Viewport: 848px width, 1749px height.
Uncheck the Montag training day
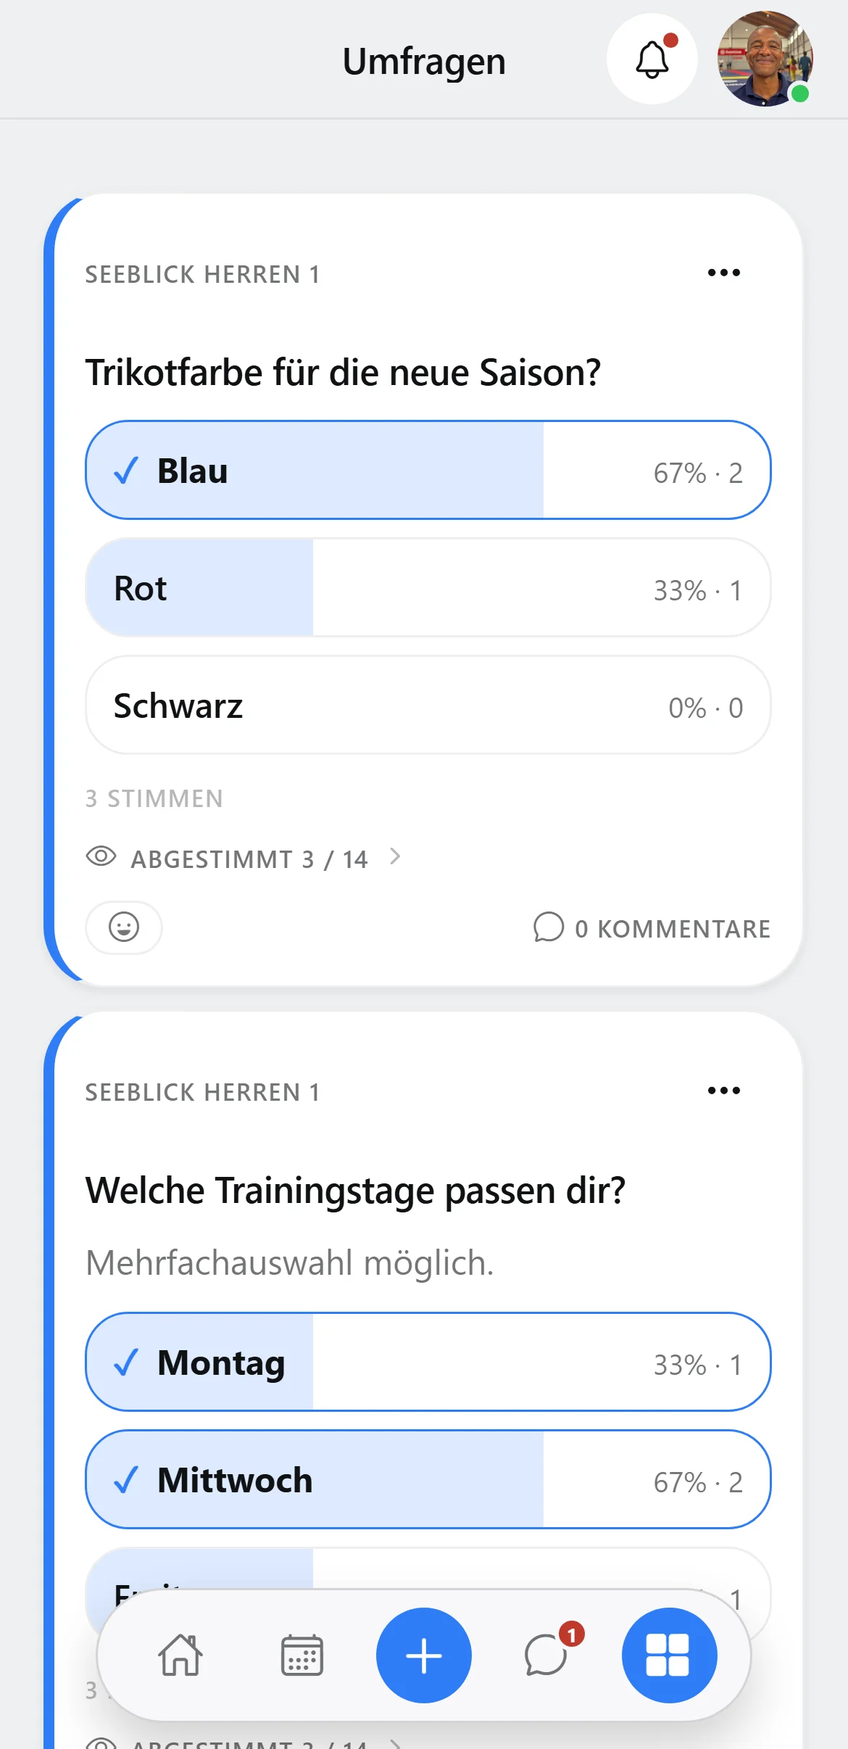(428, 1362)
